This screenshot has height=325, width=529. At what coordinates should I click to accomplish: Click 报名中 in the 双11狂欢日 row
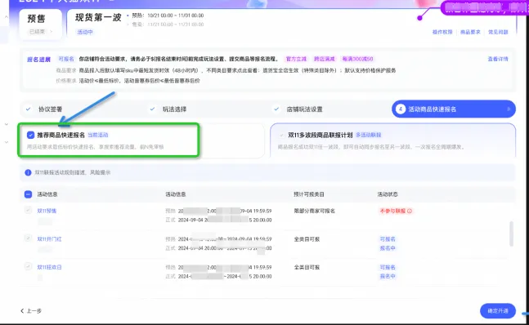[388, 276]
